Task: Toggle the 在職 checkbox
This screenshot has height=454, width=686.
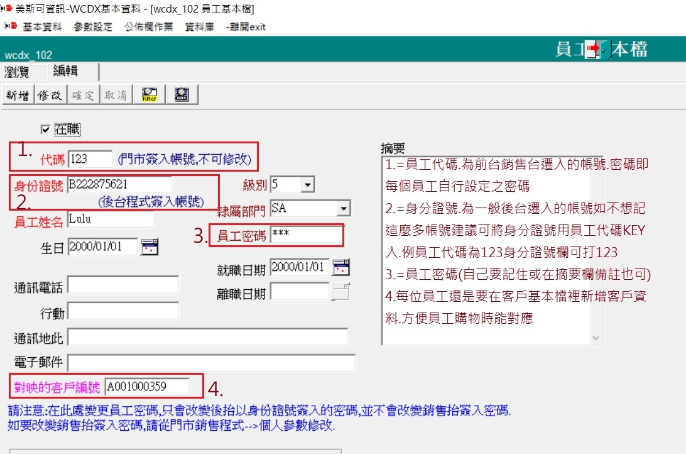Action: (45, 129)
